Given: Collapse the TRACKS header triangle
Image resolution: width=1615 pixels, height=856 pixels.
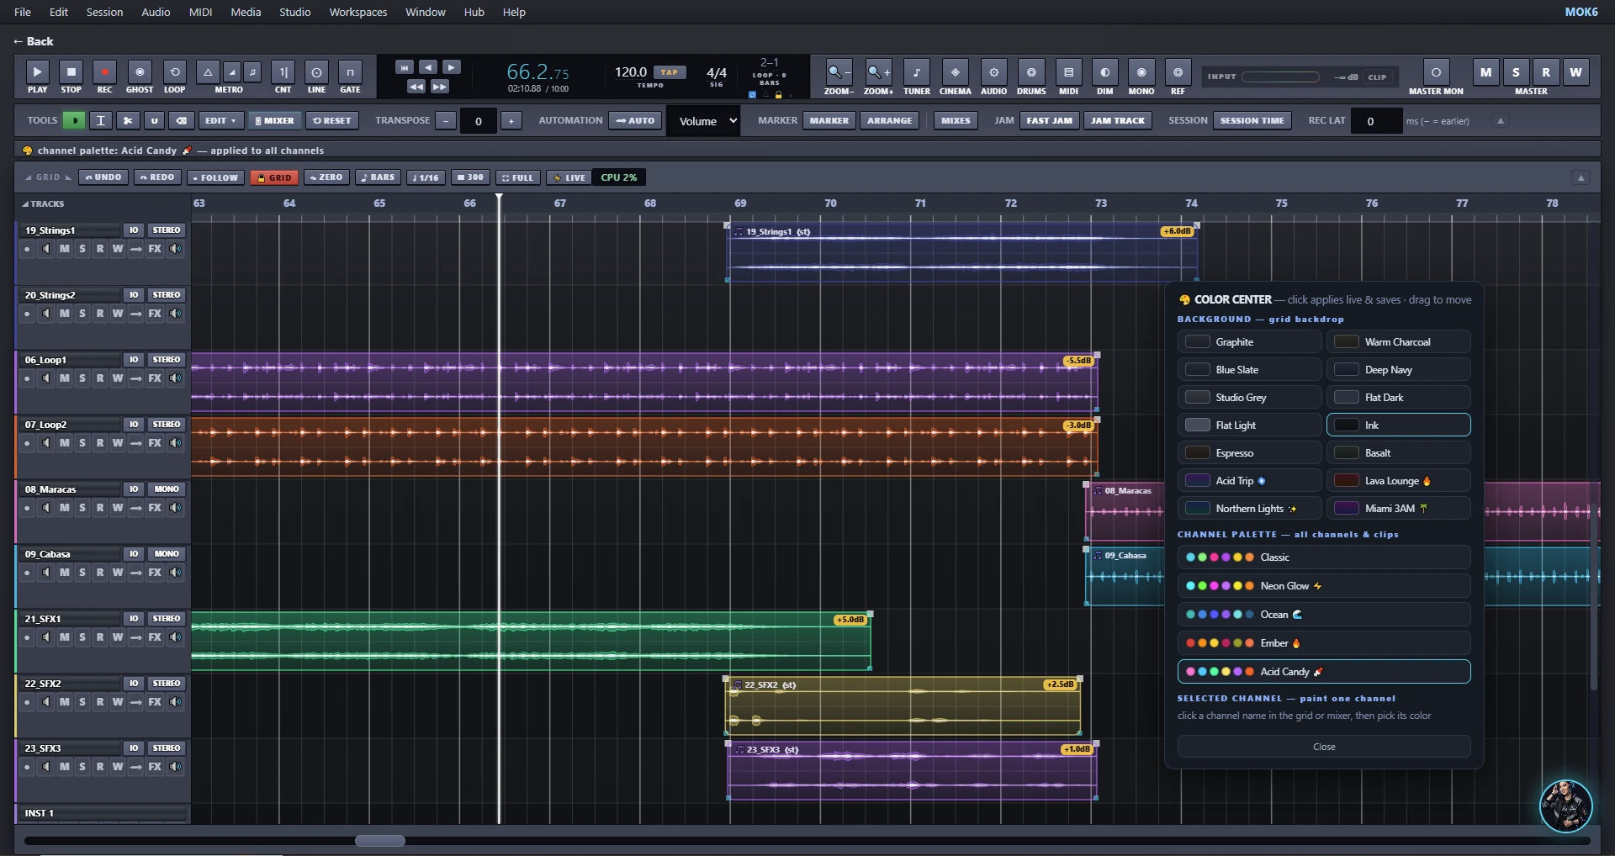Looking at the screenshot, I should point(25,203).
